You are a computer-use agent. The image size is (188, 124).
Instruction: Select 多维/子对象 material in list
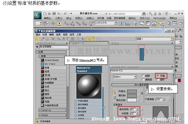[x=53, y=79]
